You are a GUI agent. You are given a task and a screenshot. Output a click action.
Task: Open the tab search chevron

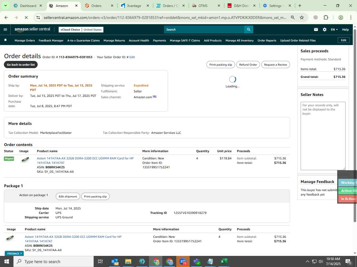[x=5, y=6]
